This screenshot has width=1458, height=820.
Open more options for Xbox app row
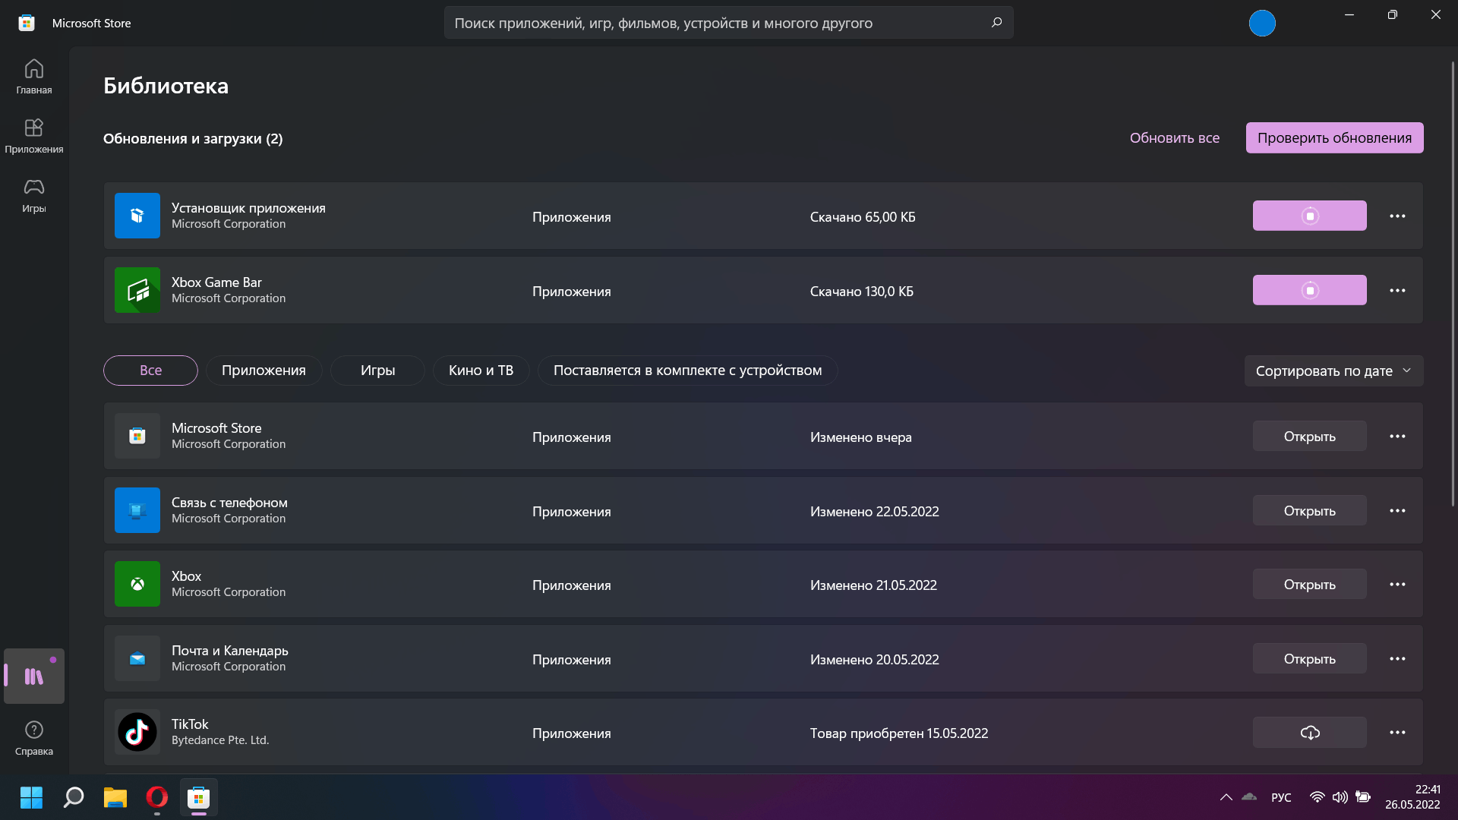pyautogui.click(x=1397, y=584)
